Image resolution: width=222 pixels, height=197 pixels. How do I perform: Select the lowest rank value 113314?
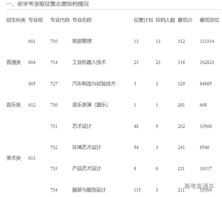pos(207,41)
